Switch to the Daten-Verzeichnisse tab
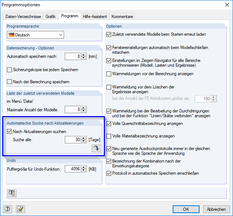Screen dimensions: 233x216 tap(23, 16)
